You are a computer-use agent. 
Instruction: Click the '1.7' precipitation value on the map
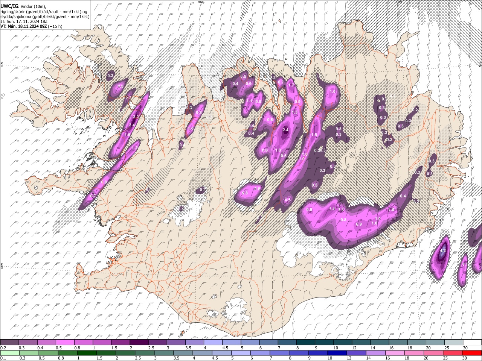(x=291, y=85)
